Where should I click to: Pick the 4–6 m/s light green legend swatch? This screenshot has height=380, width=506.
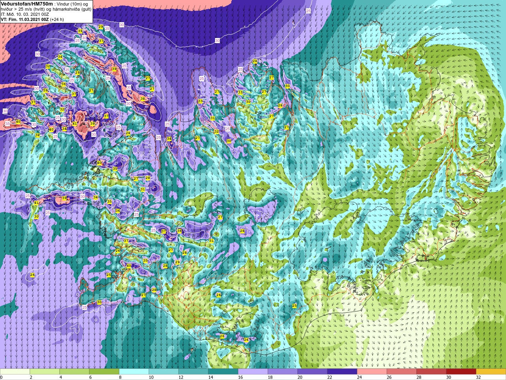[x=74, y=372]
